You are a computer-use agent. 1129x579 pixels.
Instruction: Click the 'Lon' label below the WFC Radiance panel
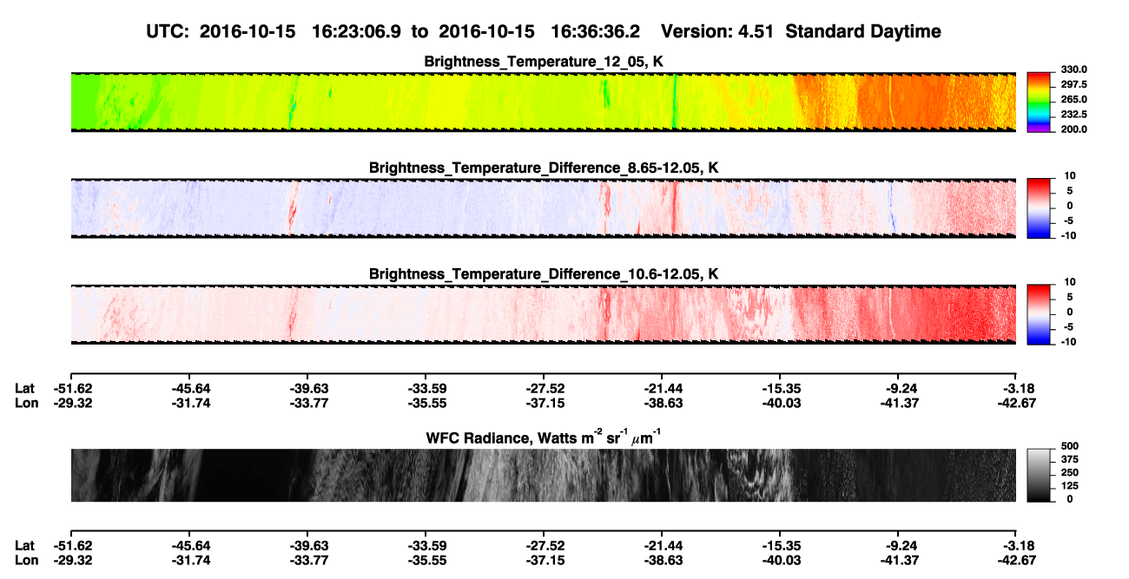coord(26,560)
